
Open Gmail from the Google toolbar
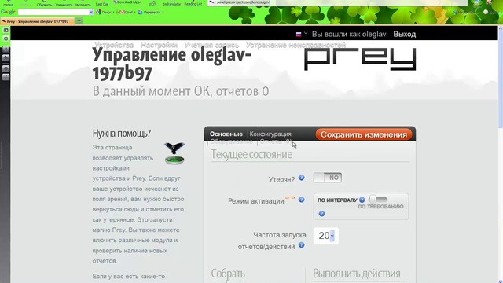click(126, 13)
